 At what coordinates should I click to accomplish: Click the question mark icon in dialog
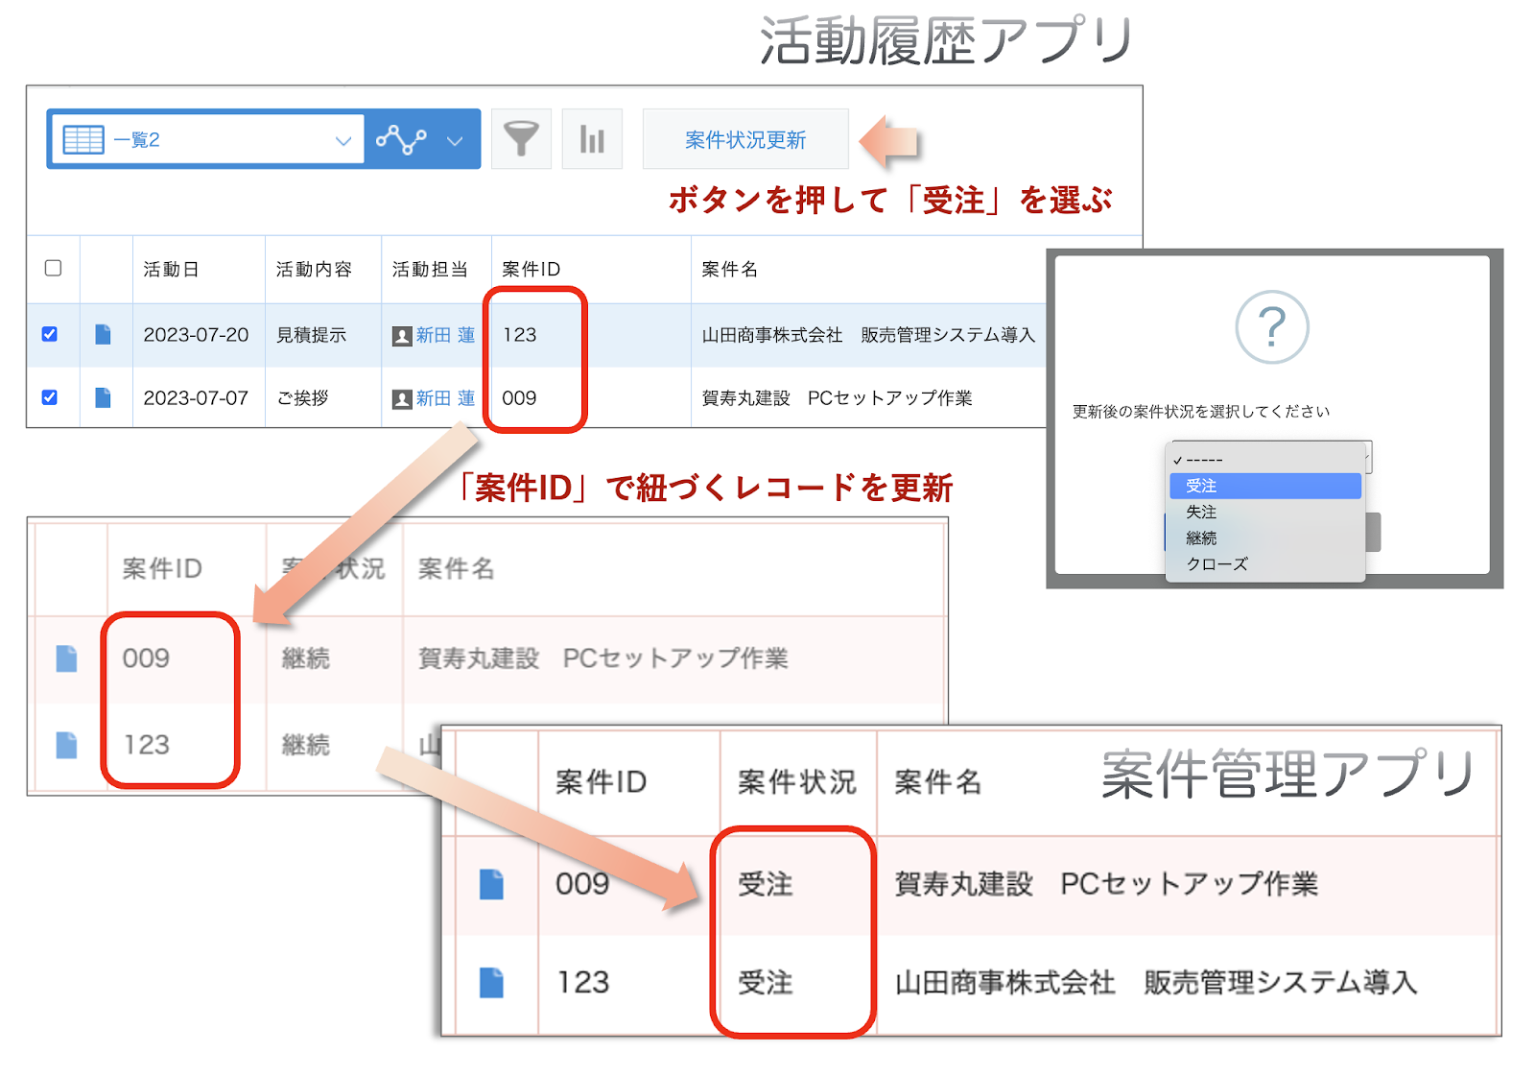[x=1272, y=327]
